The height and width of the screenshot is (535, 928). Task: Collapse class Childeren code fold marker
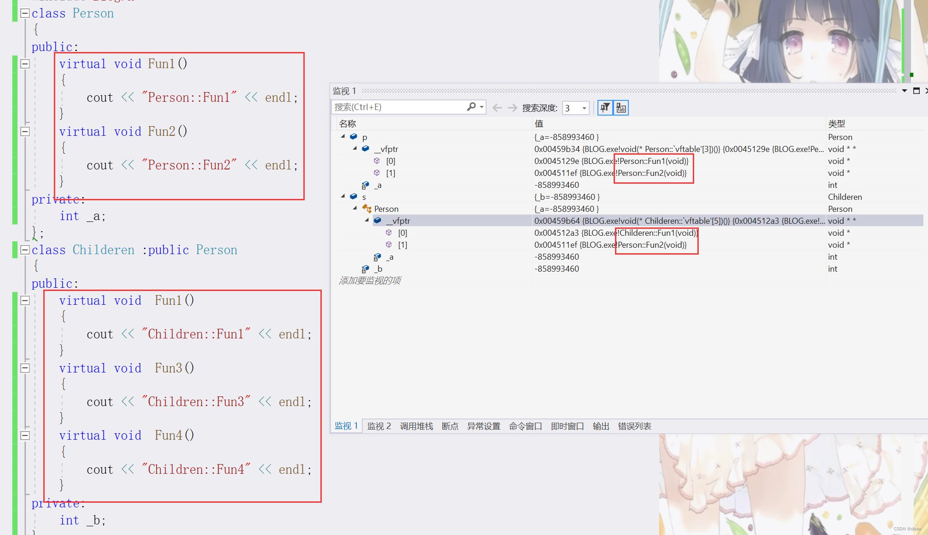[25, 250]
